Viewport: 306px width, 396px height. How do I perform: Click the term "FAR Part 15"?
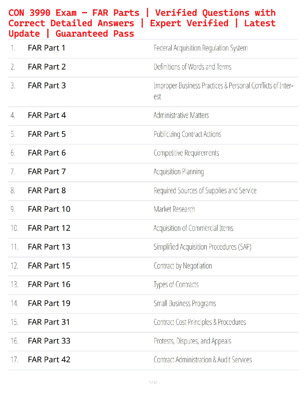[49, 265]
